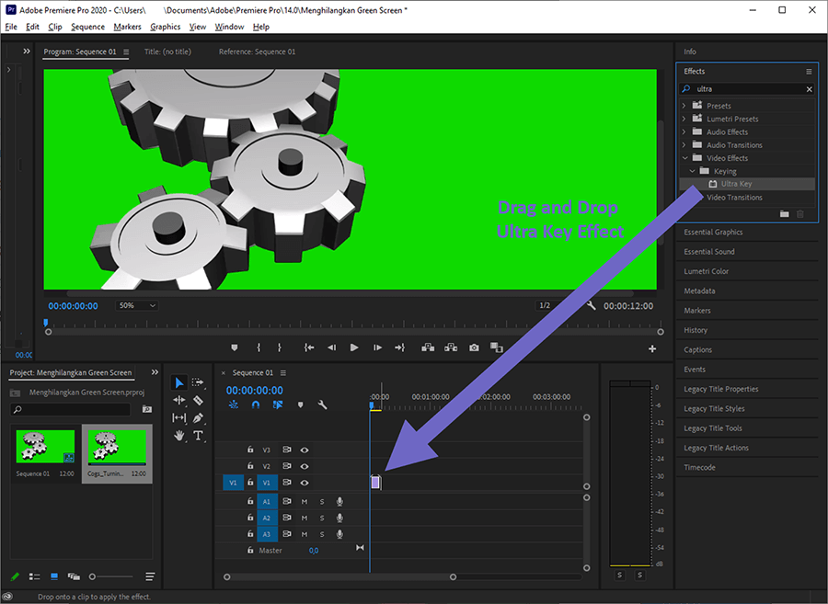This screenshot has height=604, width=828.
Task: Open the Lumetri Color panel
Action: pyautogui.click(x=706, y=271)
